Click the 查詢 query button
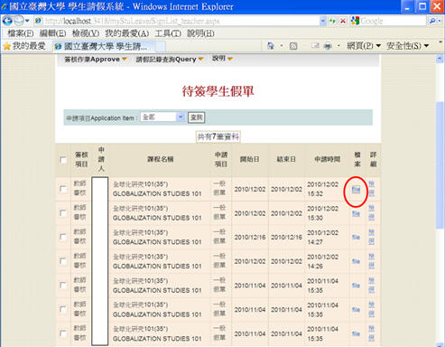 [x=196, y=117]
